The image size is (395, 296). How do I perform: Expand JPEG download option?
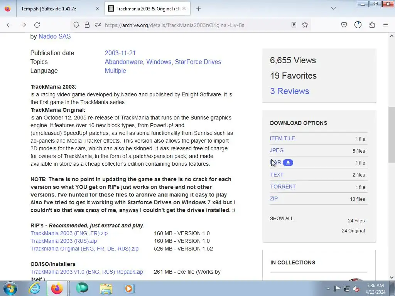click(x=277, y=151)
